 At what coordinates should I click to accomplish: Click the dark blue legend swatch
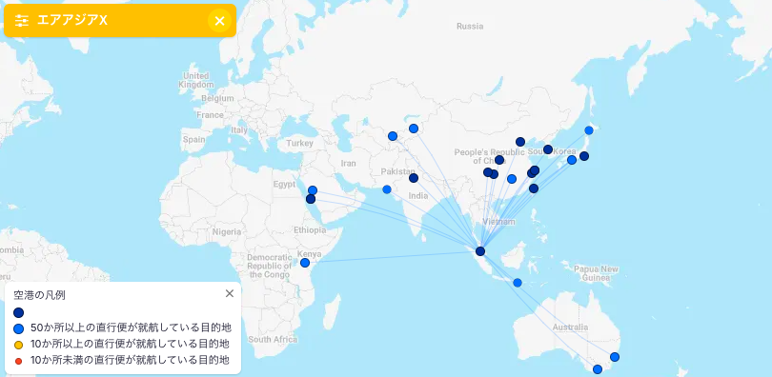pyautogui.click(x=19, y=312)
